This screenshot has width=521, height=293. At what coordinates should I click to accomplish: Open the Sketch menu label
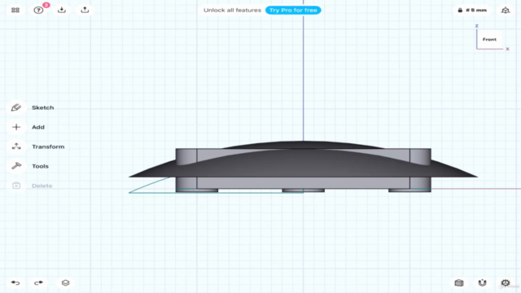[43, 107]
